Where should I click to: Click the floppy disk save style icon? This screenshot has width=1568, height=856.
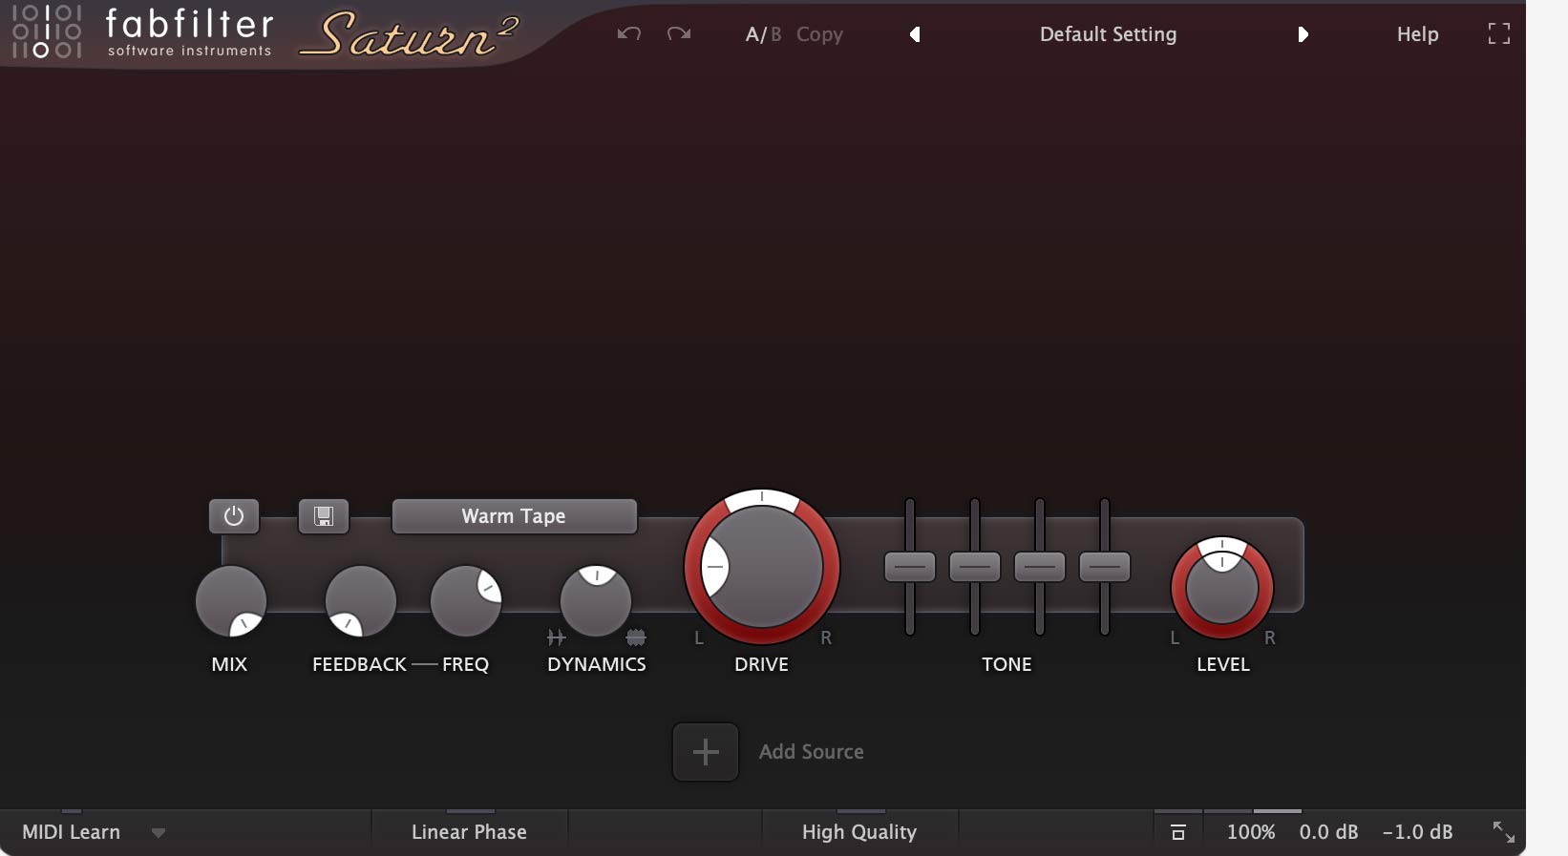[x=324, y=516]
